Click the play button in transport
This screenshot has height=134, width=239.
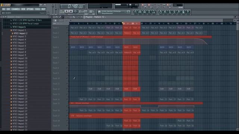pyautogui.click(x=66, y=12)
